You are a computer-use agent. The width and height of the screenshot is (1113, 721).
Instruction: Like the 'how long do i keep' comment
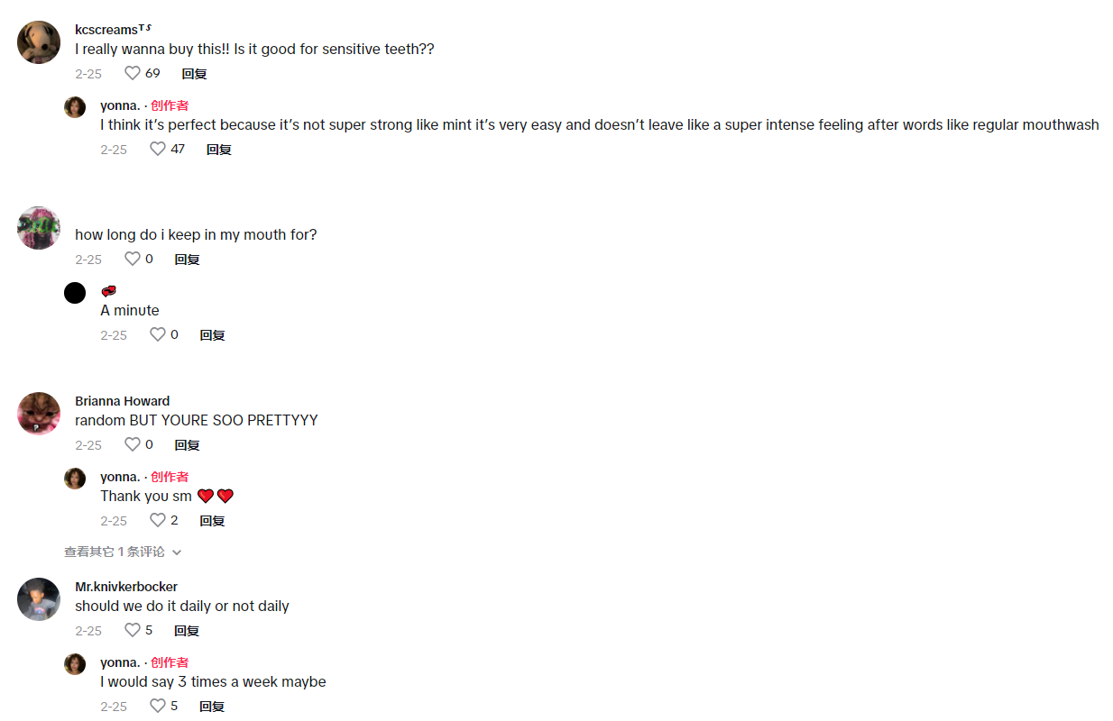(133, 259)
